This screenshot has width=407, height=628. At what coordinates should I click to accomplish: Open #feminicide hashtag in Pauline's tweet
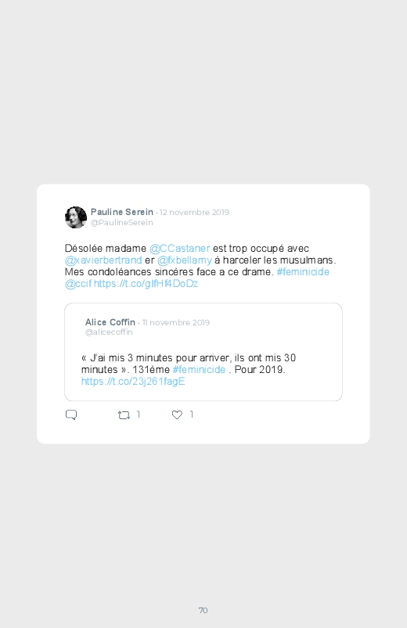click(x=303, y=271)
